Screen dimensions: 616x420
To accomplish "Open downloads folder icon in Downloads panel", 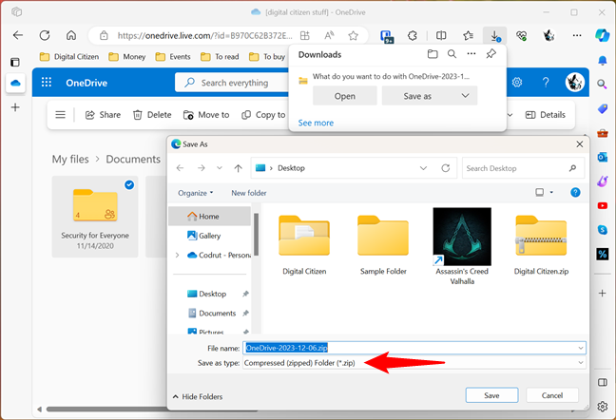I will pos(433,54).
